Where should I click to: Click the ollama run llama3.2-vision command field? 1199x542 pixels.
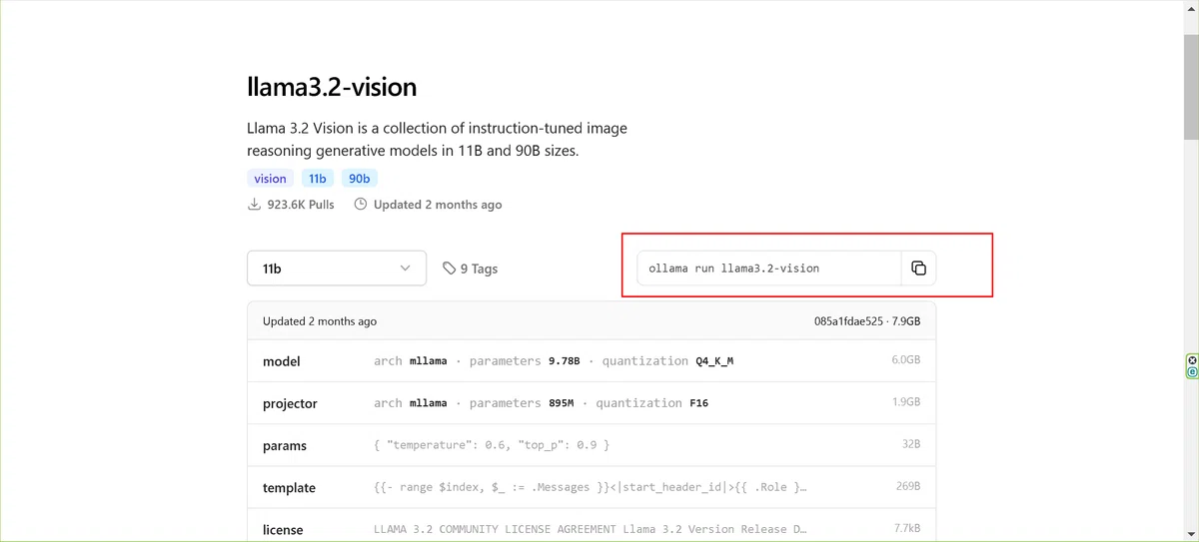tap(769, 269)
